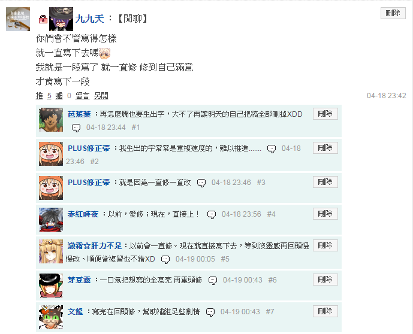The height and width of the screenshot is (334, 413).
Task: Click the reply bubble icon on comment #1
Action: (76, 128)
